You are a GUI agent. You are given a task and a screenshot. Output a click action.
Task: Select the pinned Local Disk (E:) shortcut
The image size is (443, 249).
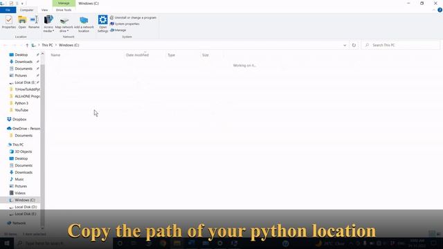[25, 82]
